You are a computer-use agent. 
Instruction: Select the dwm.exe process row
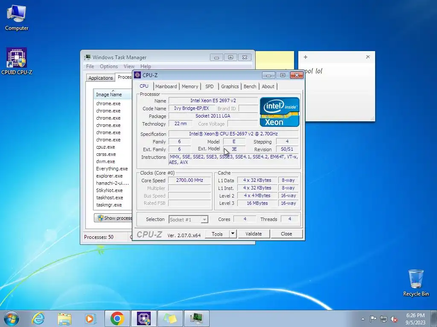pyautogui.click(x=113, y=161)
